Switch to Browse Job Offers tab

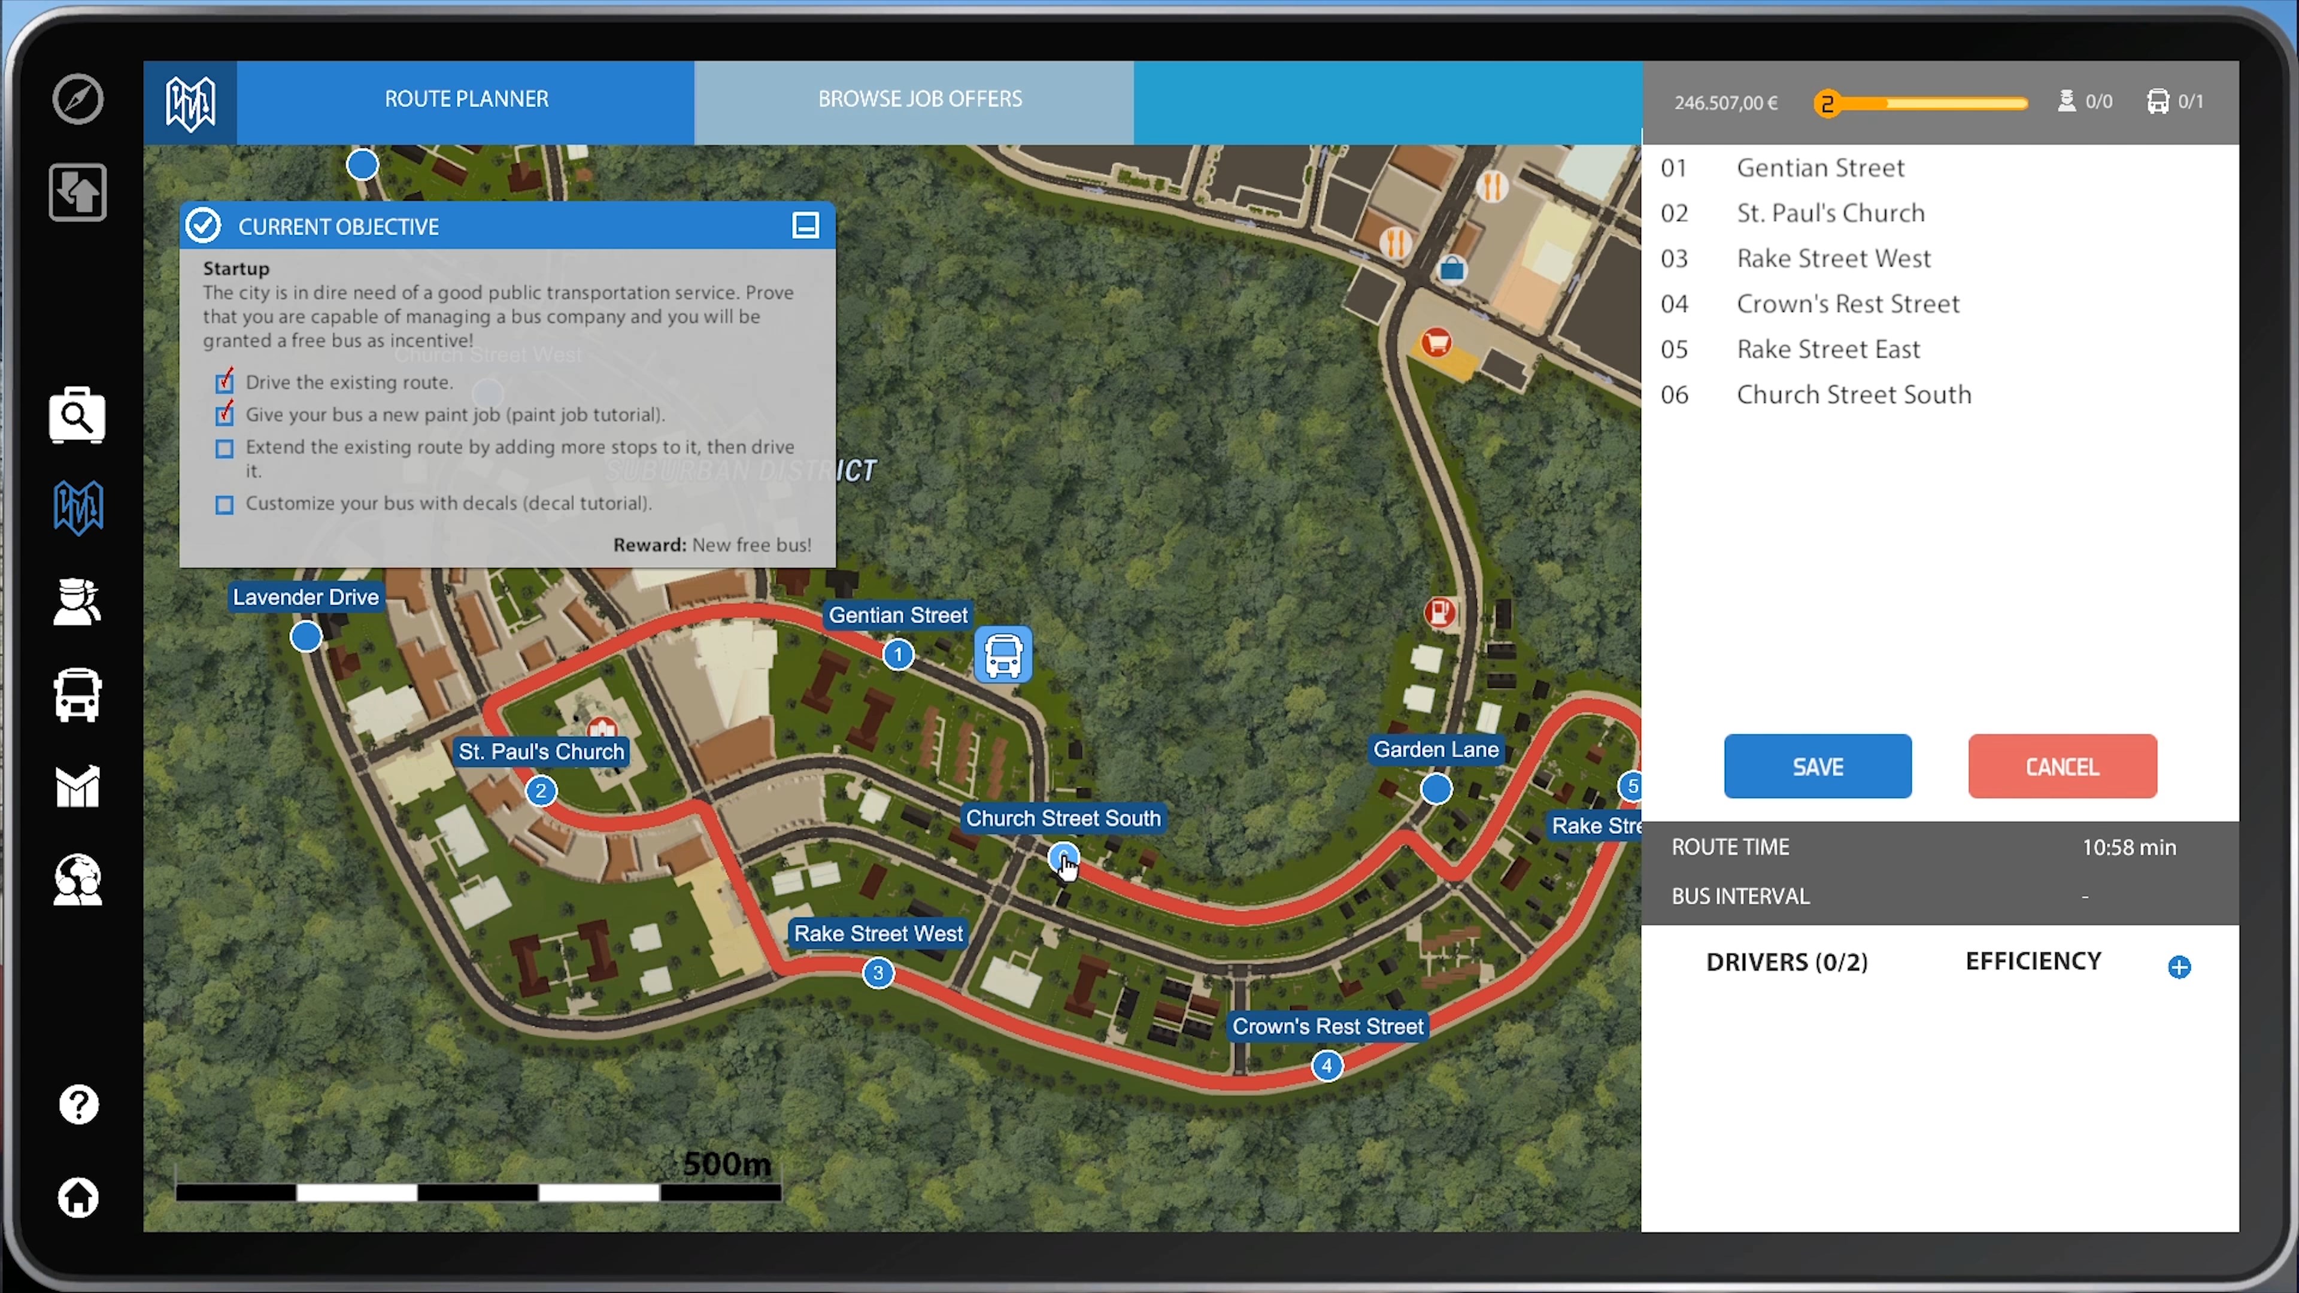[x=919, y=99]
